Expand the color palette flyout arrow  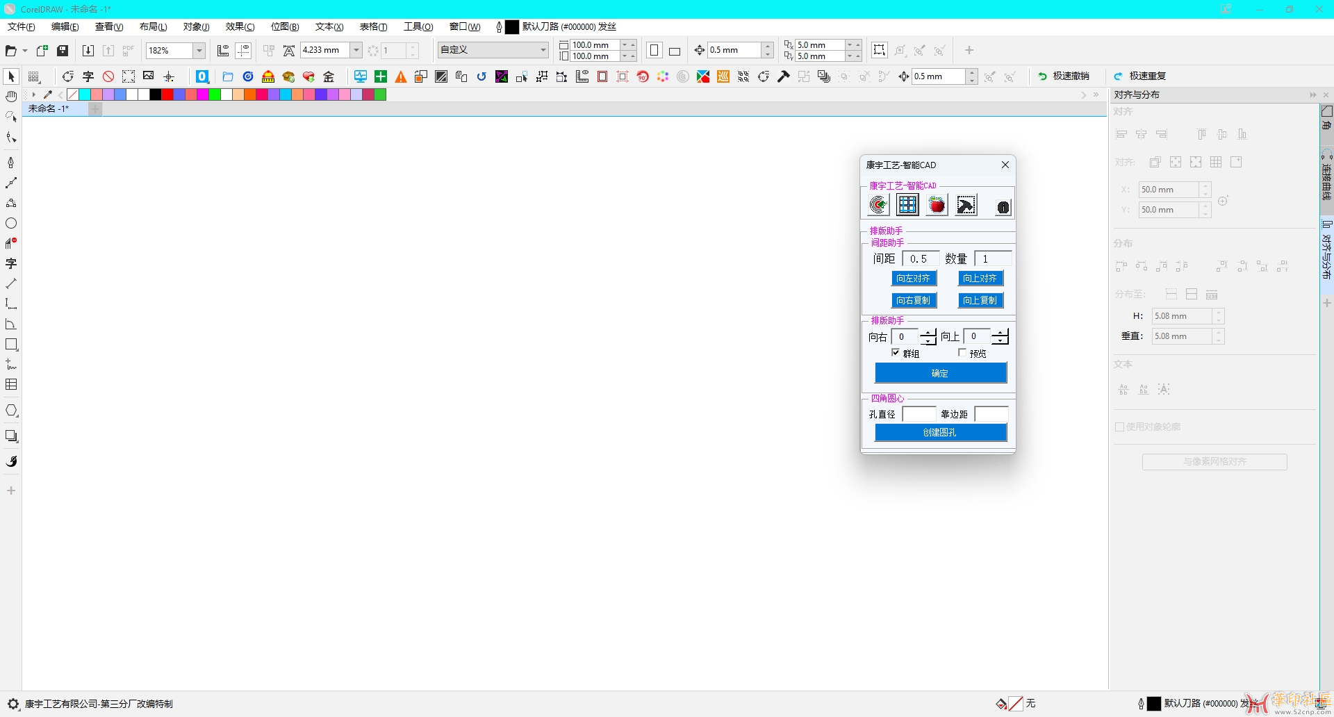[33, 94]
